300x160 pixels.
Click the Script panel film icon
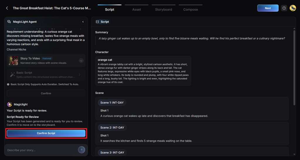(97, 22)
